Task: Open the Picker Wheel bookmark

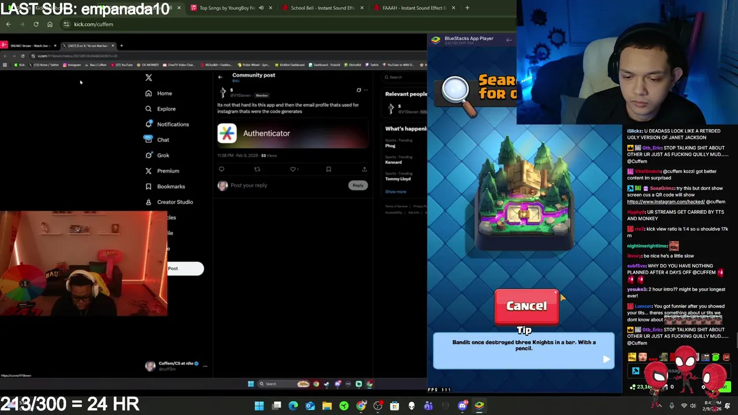Action: (253, 65)
